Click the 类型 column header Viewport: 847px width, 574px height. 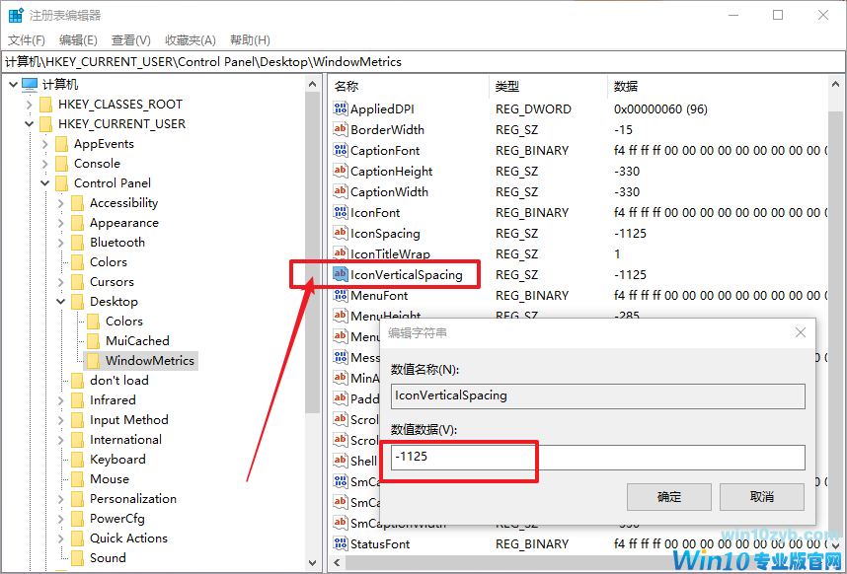click(548, 87)
